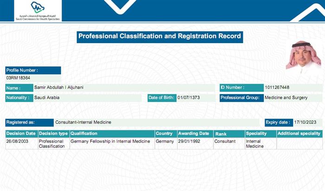The image size is (325, 191).
Task: Click the Date of Birth label
Action: [x=162, y=98]
